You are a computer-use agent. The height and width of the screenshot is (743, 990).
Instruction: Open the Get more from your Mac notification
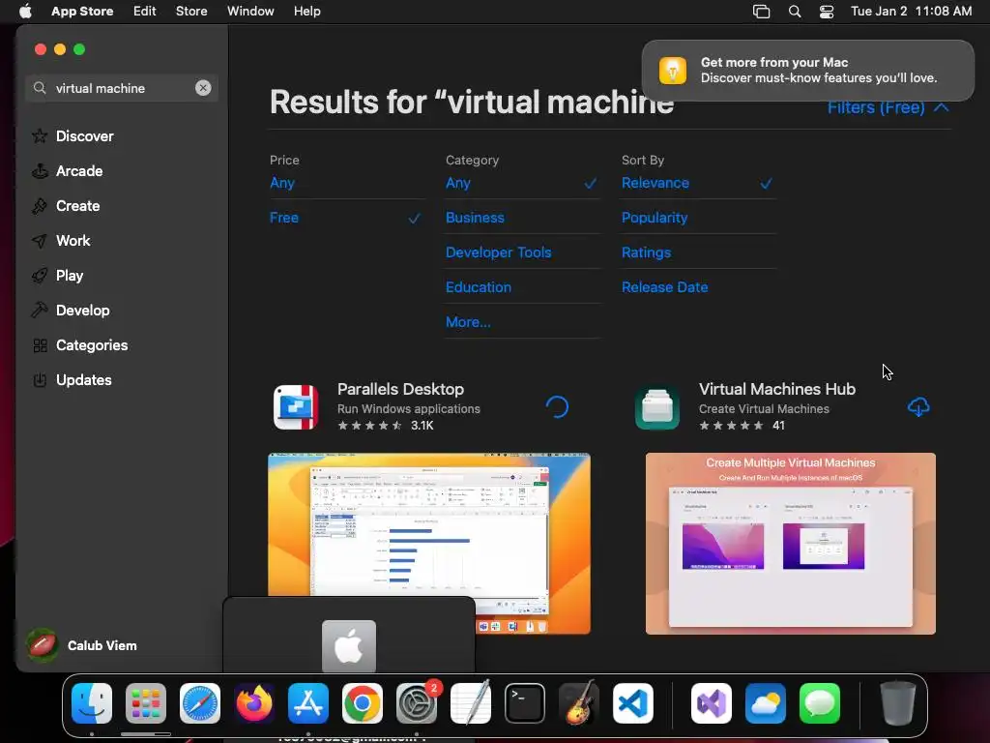click(807, 70)
